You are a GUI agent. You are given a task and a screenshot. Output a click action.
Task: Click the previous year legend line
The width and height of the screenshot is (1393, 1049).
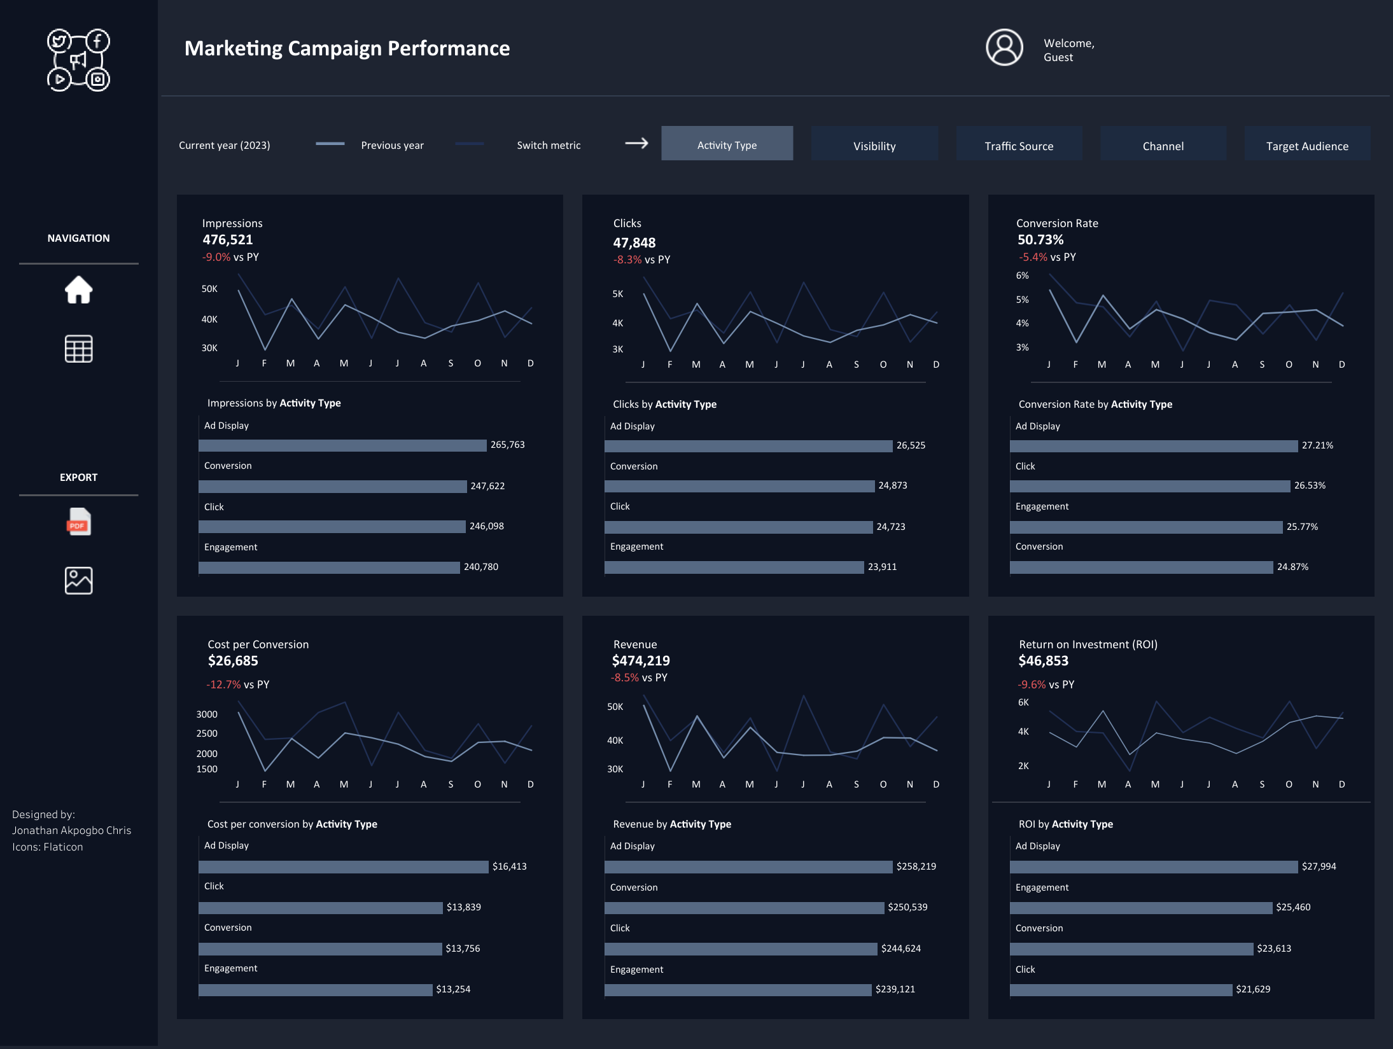(469, 144)
